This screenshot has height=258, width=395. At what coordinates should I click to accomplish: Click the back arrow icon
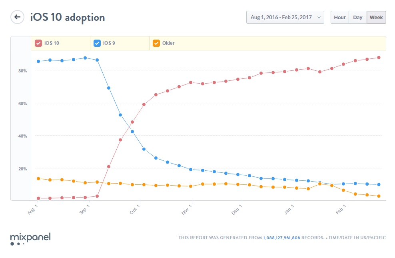17,17
